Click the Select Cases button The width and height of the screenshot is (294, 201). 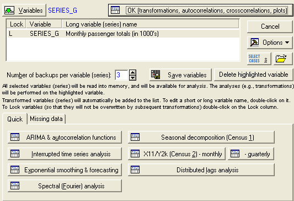click(x=259, y=59)
